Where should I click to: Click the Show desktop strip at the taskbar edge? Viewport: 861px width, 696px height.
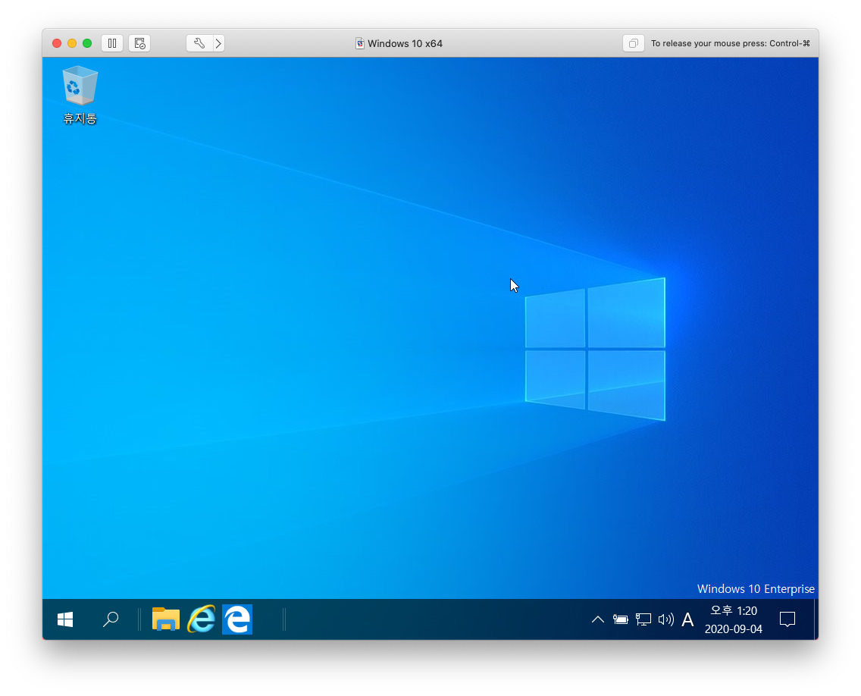tap(816, 619)
